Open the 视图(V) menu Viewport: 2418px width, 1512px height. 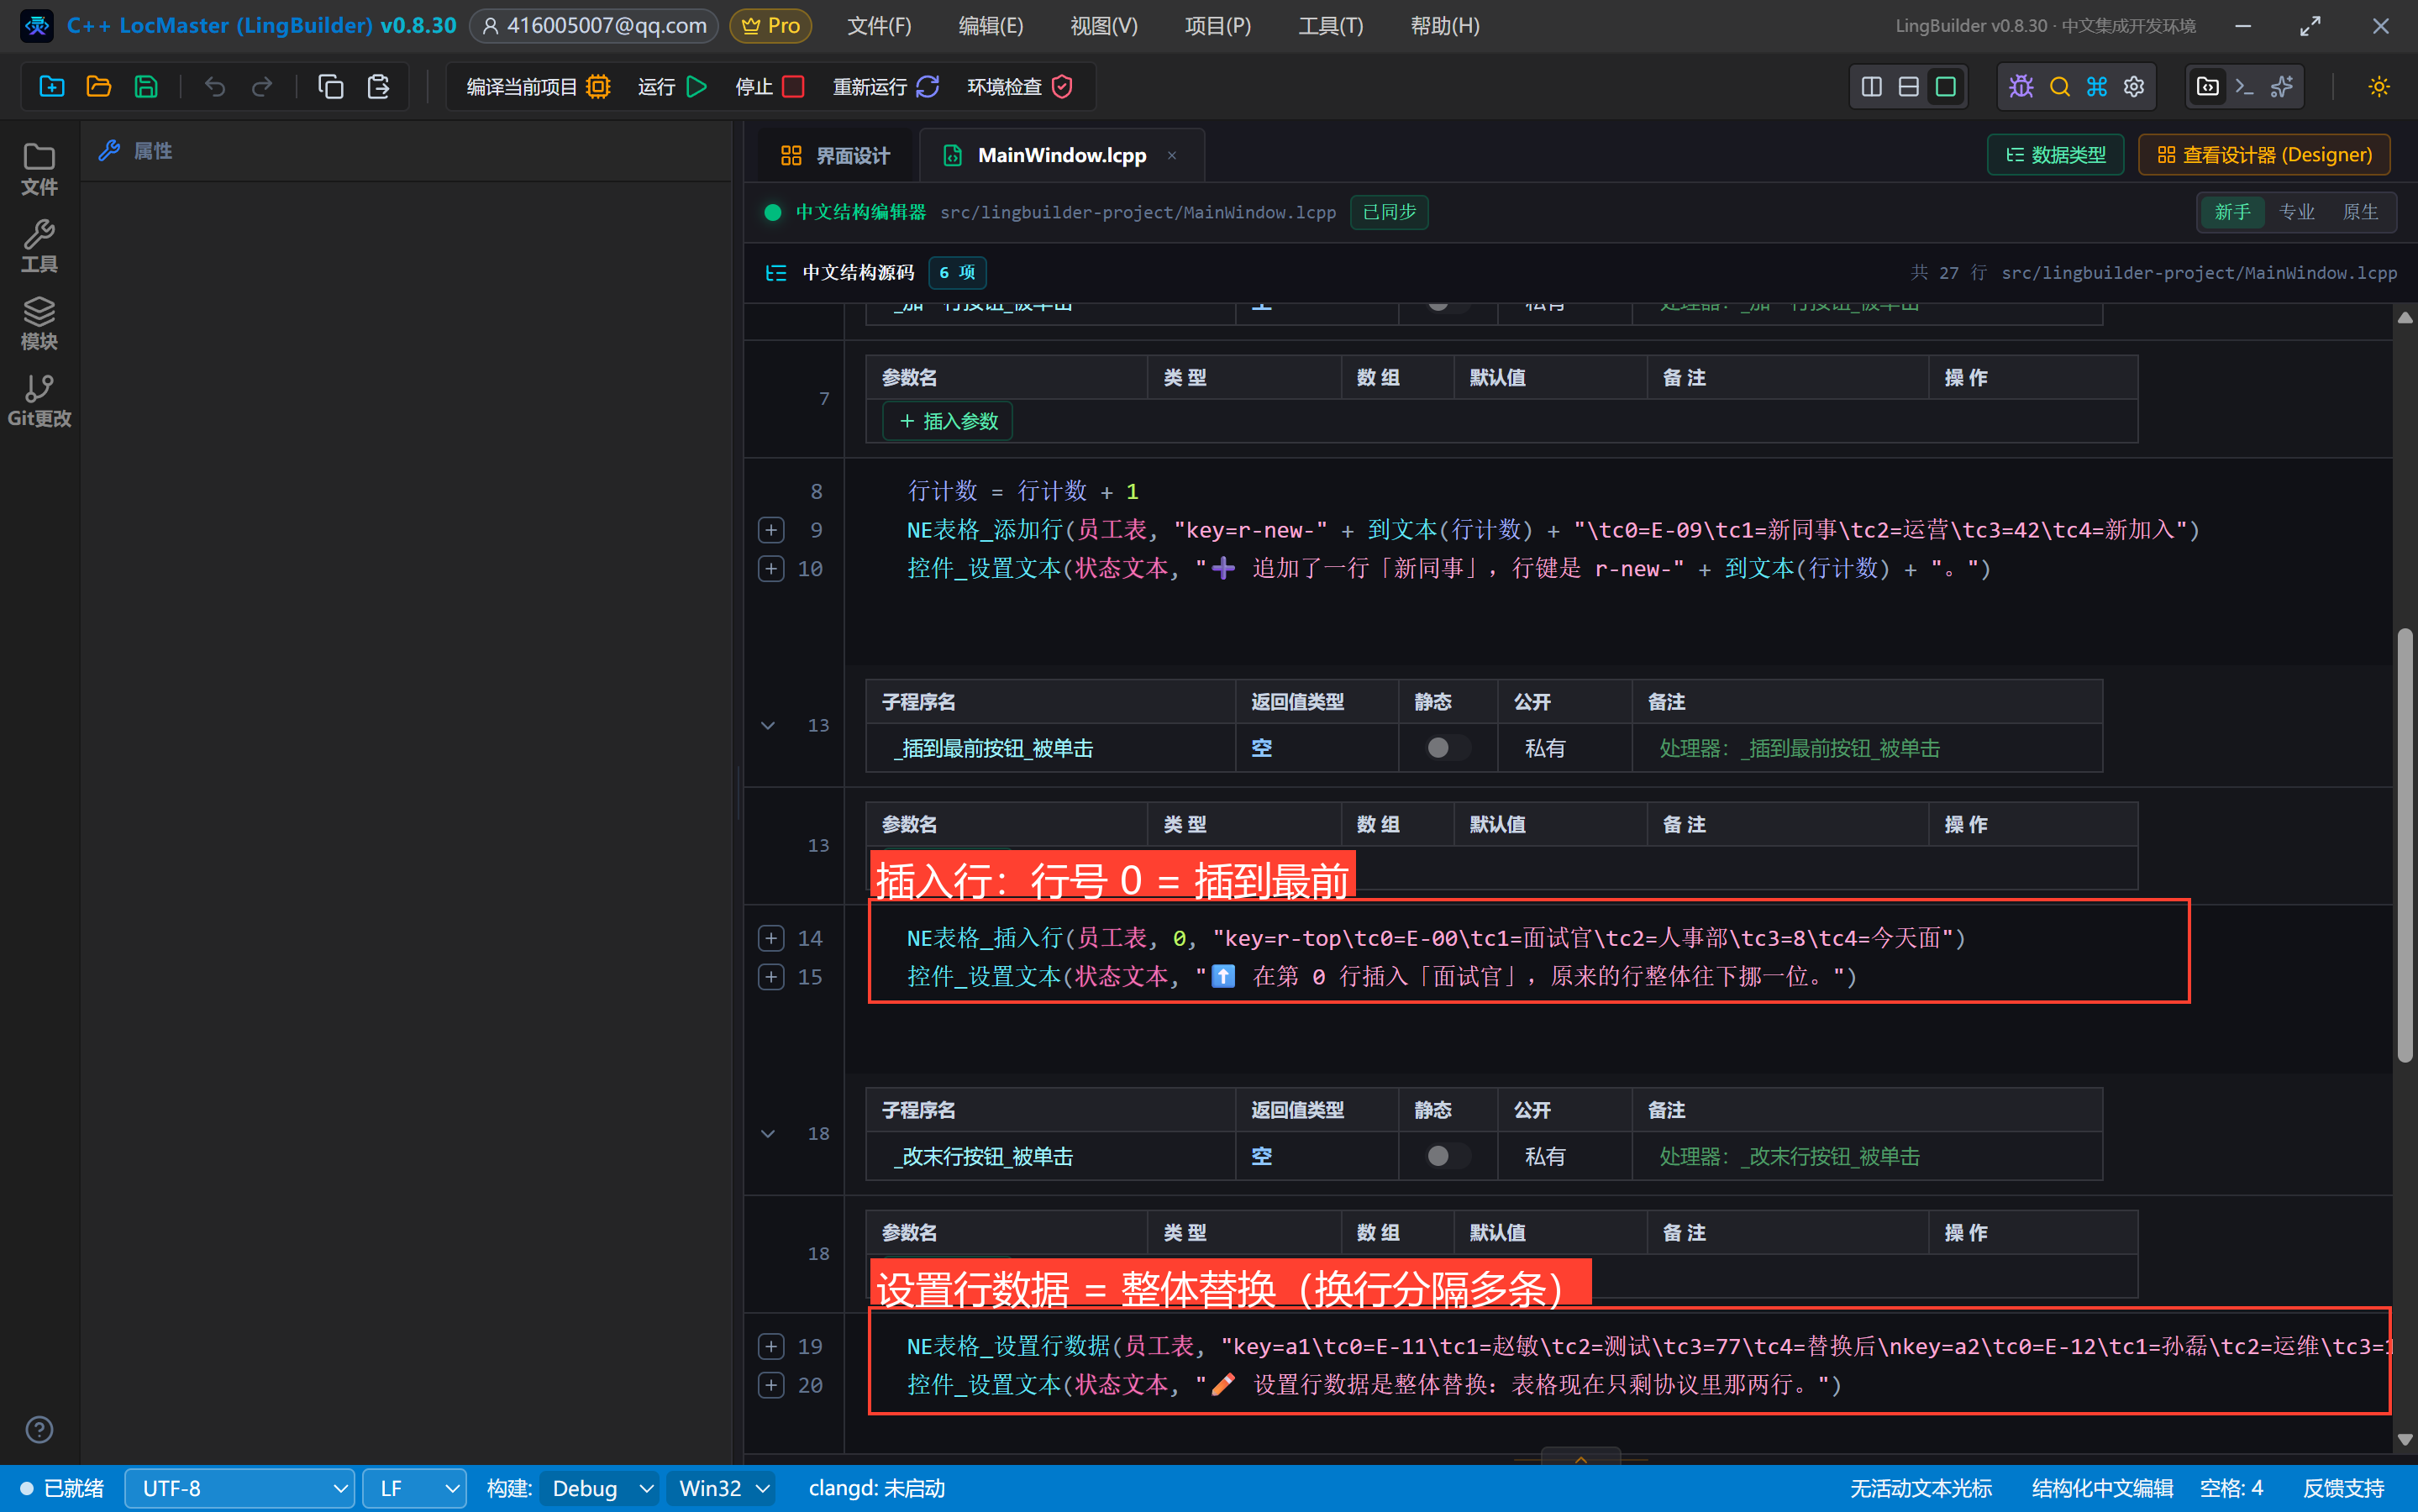pyautogui.click(x=1103, y=26)
